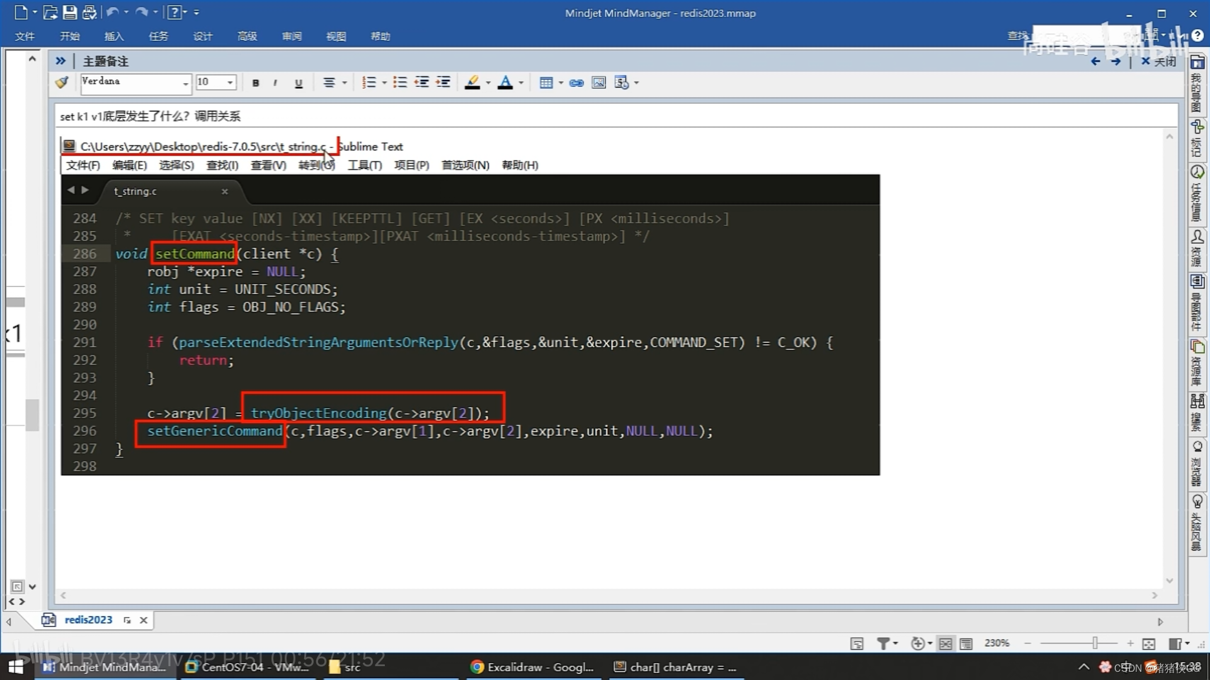
Task: Switch to the redis2023 document tab
Action: tap(88, 620)
